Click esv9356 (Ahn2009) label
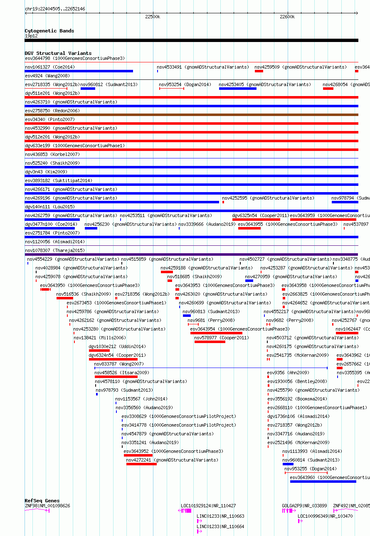This screenshot has width=370, height=536. (x=289, y=373)
